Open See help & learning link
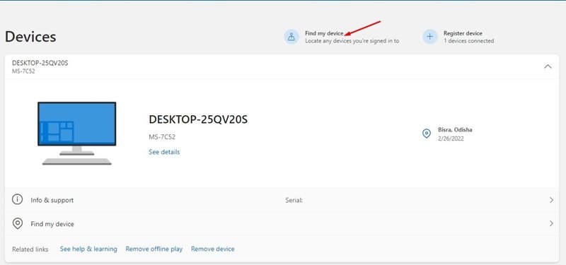 tap(88, 249)
